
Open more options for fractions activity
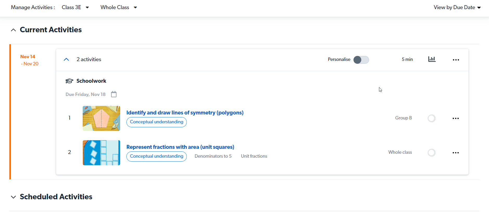pos(455,153)
